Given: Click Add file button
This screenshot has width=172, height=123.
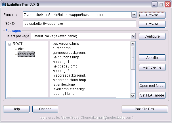Looking at the screenshot, I should (x=152, y=58).
